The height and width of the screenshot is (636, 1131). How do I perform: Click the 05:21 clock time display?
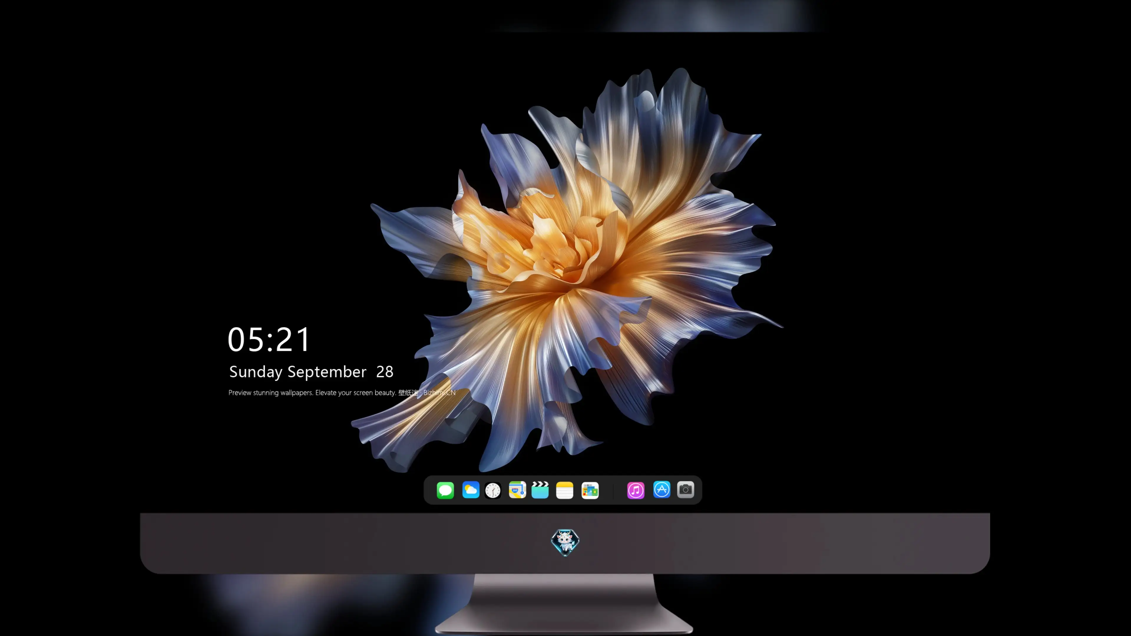point(269,339)
